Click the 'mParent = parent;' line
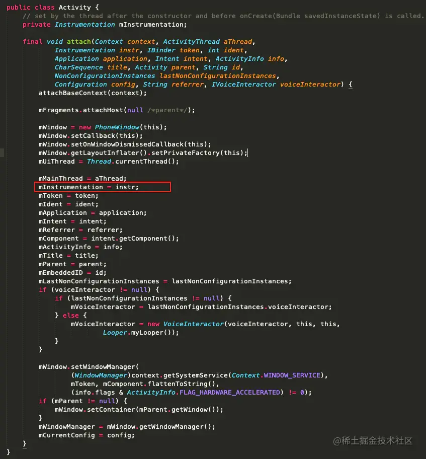The width and height of the screenshot is (426, 459). (72, 264)
